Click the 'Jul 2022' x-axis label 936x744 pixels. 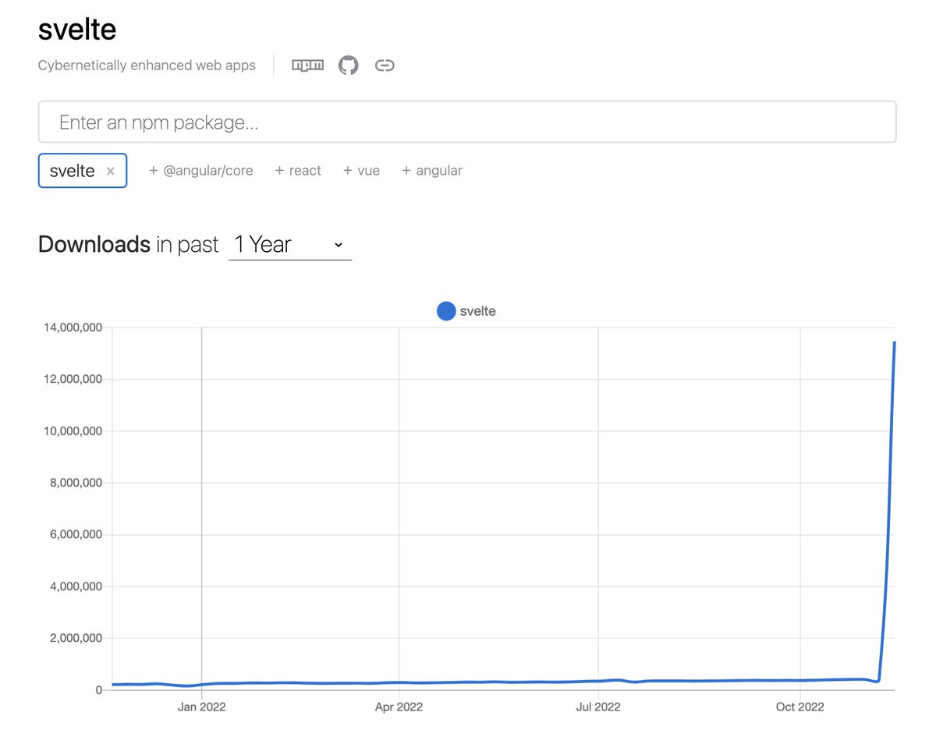coord(598,707)
